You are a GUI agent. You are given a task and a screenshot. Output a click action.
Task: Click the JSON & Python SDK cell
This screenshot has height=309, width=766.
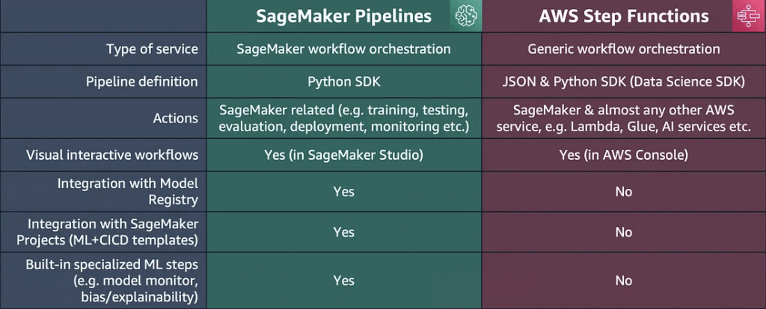[624, 82]
